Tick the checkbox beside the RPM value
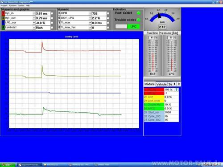Viewport: 223px width, 167px height. (x=108, y=13)
